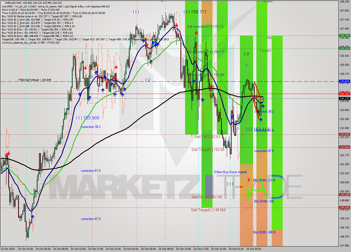The image size is (351, 252).
Task: Select the 14 Oct 13:00 time label
Action: tap(78, 249)
